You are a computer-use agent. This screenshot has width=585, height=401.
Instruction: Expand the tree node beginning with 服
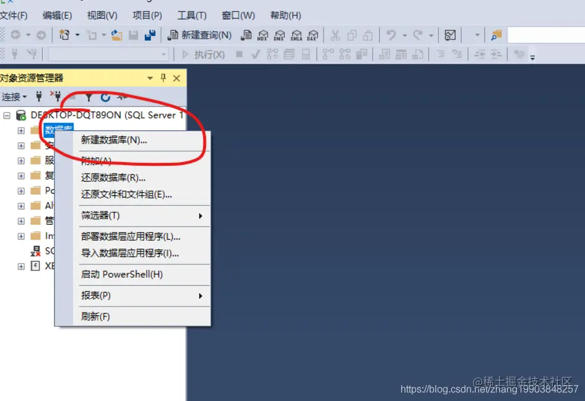tap(21, 161)
